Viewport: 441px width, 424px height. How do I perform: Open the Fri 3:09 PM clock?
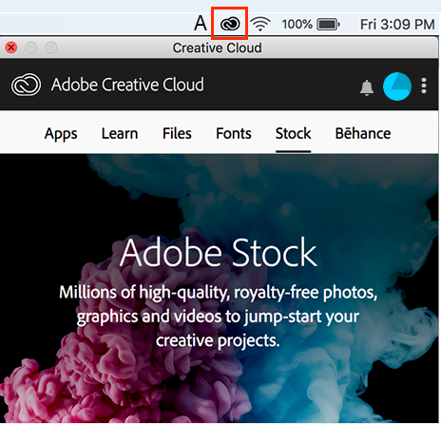click(x=397, y=25)
